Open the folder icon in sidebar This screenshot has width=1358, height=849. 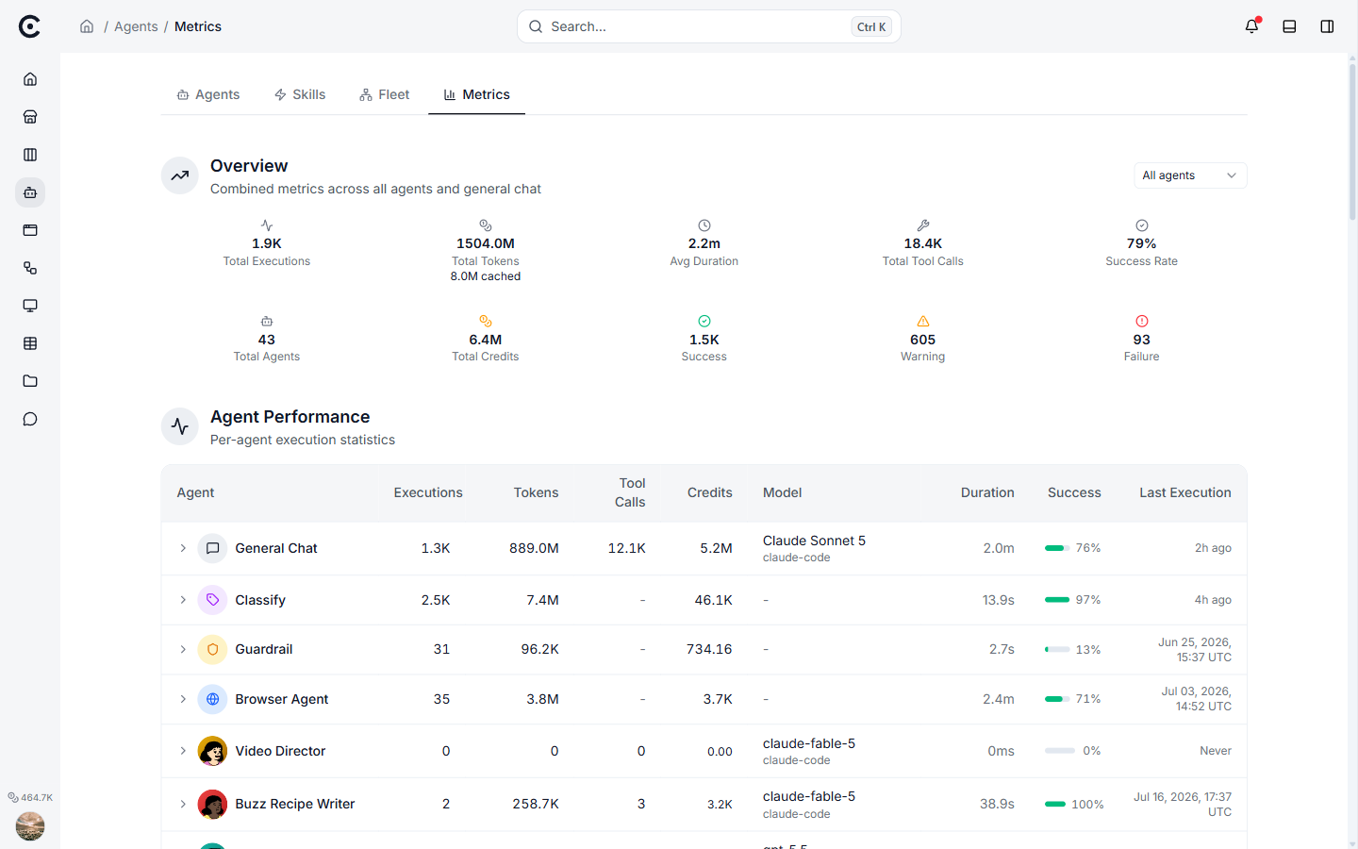[x=30, y=381]
